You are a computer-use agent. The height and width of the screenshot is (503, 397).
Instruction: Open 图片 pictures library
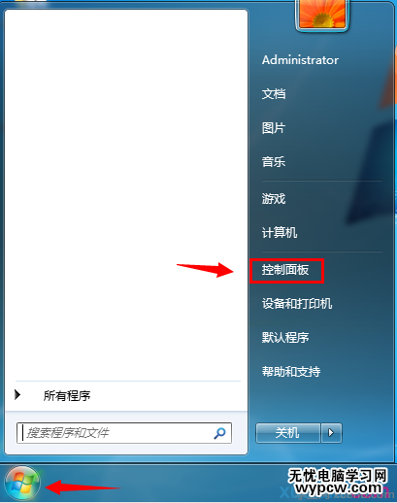[x=274, y=128]
